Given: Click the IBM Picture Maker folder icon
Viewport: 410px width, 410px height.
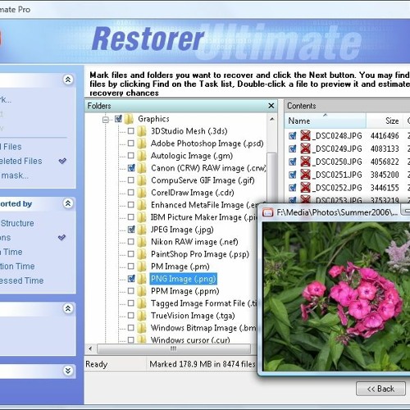Looking at the screenshot, I should coord(142,217).
